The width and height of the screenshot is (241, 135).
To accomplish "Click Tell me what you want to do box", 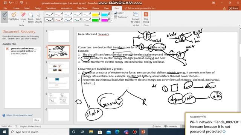I will (x=140, y=8).
